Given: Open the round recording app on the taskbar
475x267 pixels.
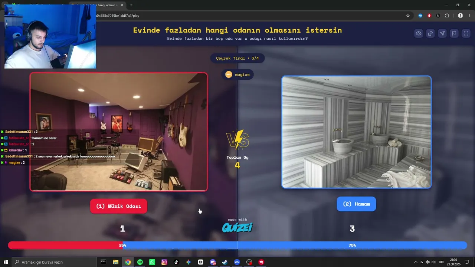Looking at the screenshot, I should tap(249, 262).
